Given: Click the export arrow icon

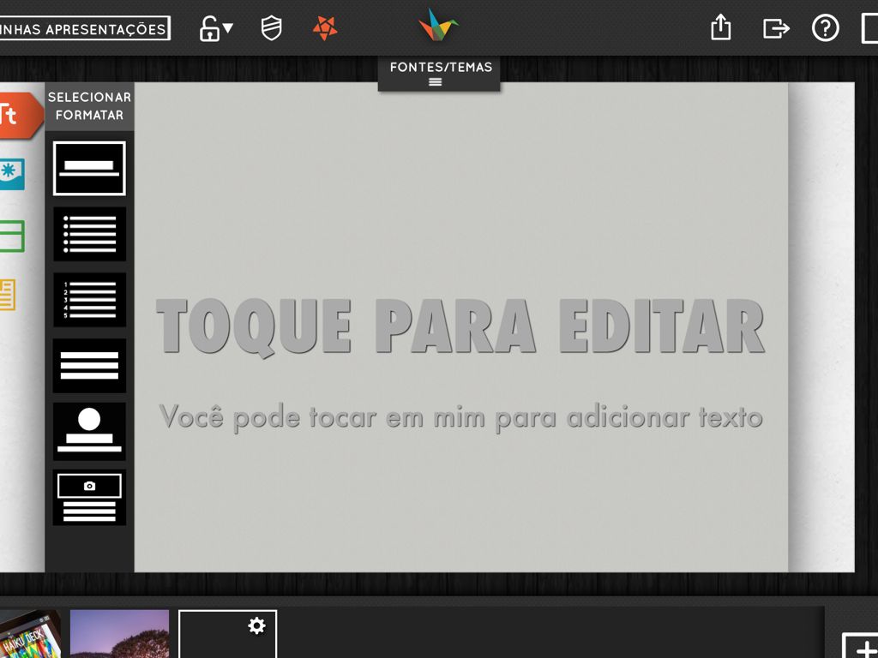Looking at the screenshot, I should pyautogui.click(x=775, y=28).
